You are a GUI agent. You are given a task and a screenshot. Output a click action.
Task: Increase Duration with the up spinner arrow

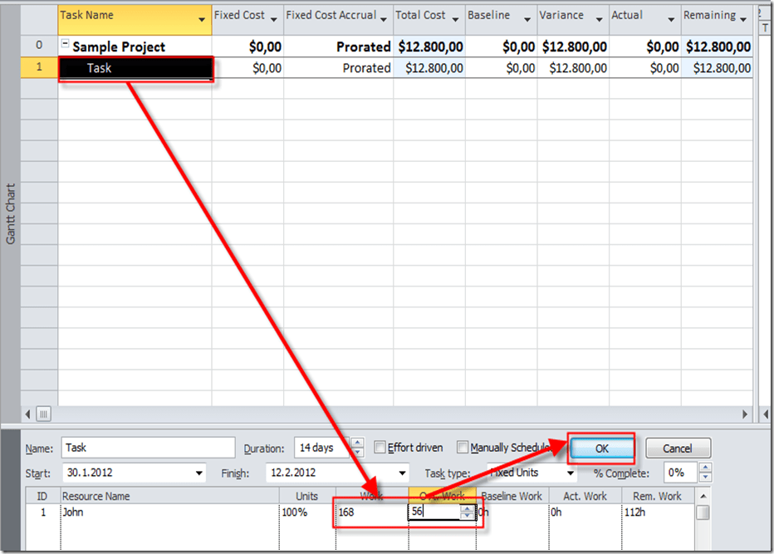pyautogui.click(x=357, y=443)
